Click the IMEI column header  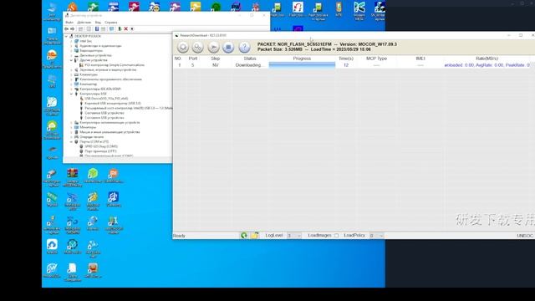(x=420, y=59)
